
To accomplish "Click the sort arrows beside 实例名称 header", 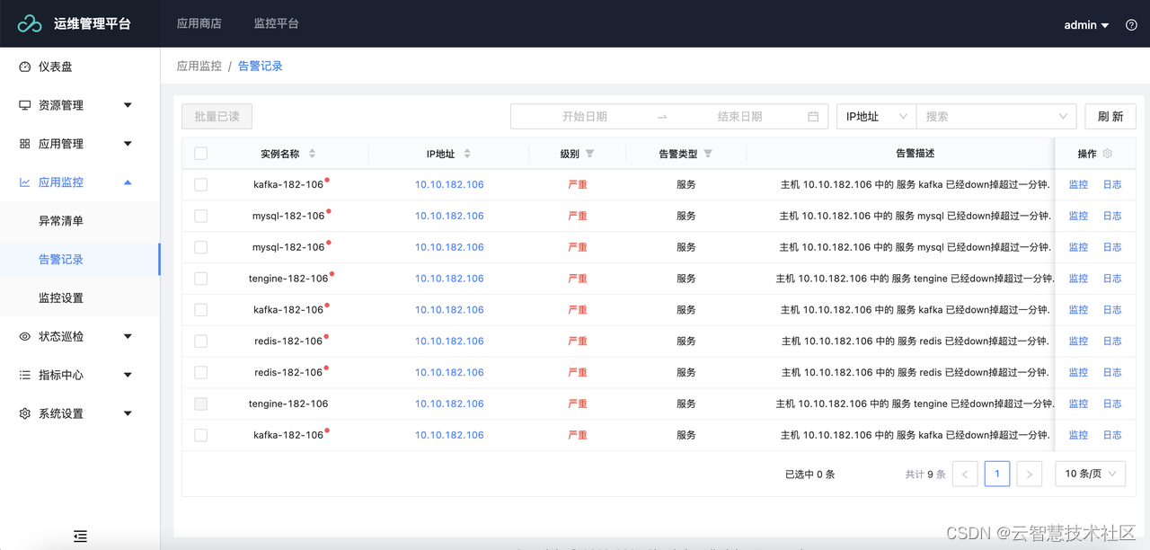I will pos(312,153).
